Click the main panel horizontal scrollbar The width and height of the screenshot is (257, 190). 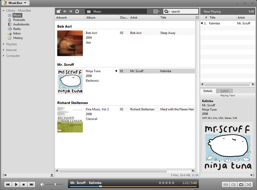(113, 170)
